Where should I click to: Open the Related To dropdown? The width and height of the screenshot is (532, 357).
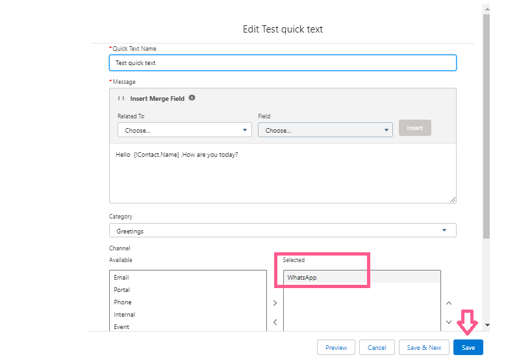click(184, 130)
